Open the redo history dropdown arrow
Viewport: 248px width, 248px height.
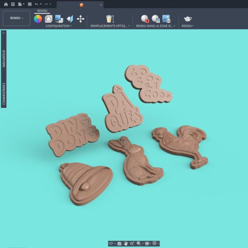point(50,4)
